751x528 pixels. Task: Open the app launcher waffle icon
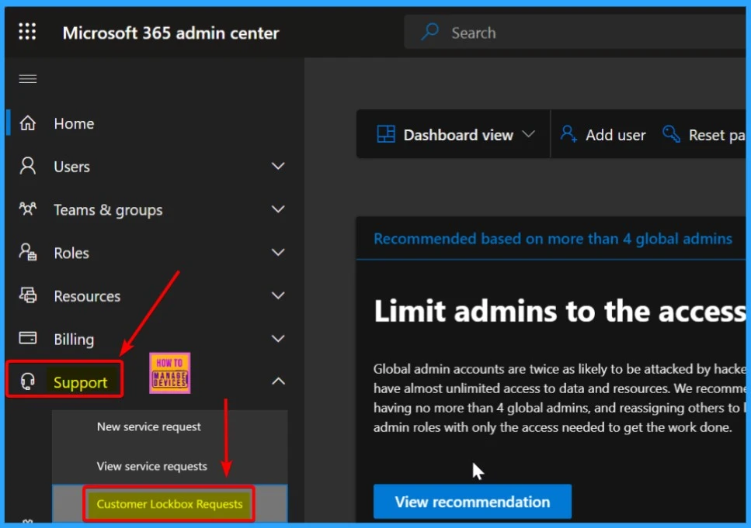pos(27,32)
